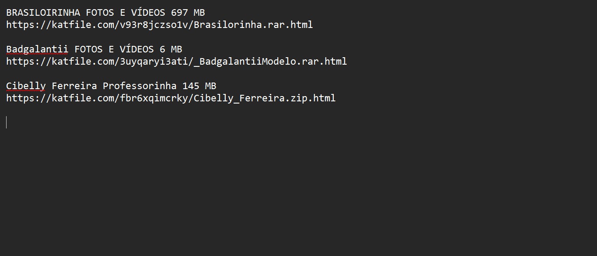The image size is (597, 256).
Task: Click FOTOS in the BRASILOIRINHA line
Action: coord(100,13)
